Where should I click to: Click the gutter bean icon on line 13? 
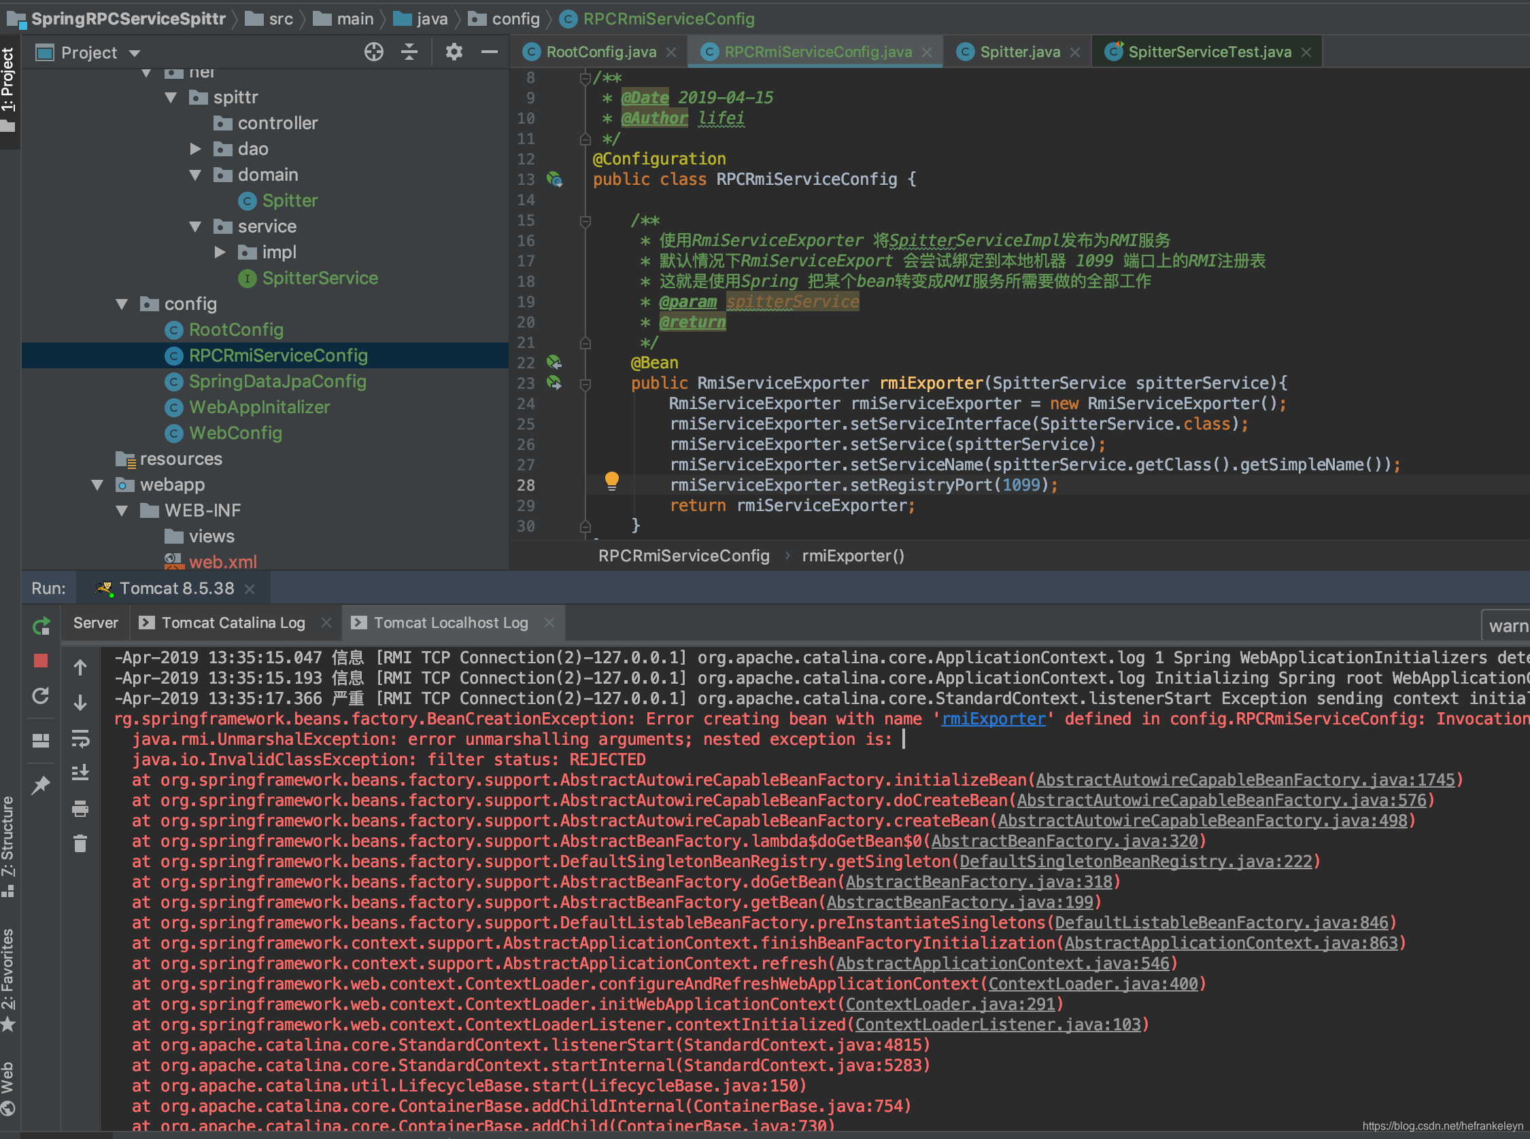[555, 179]
